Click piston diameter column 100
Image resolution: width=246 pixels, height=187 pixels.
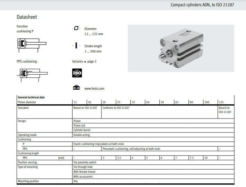tap(207, 102)
